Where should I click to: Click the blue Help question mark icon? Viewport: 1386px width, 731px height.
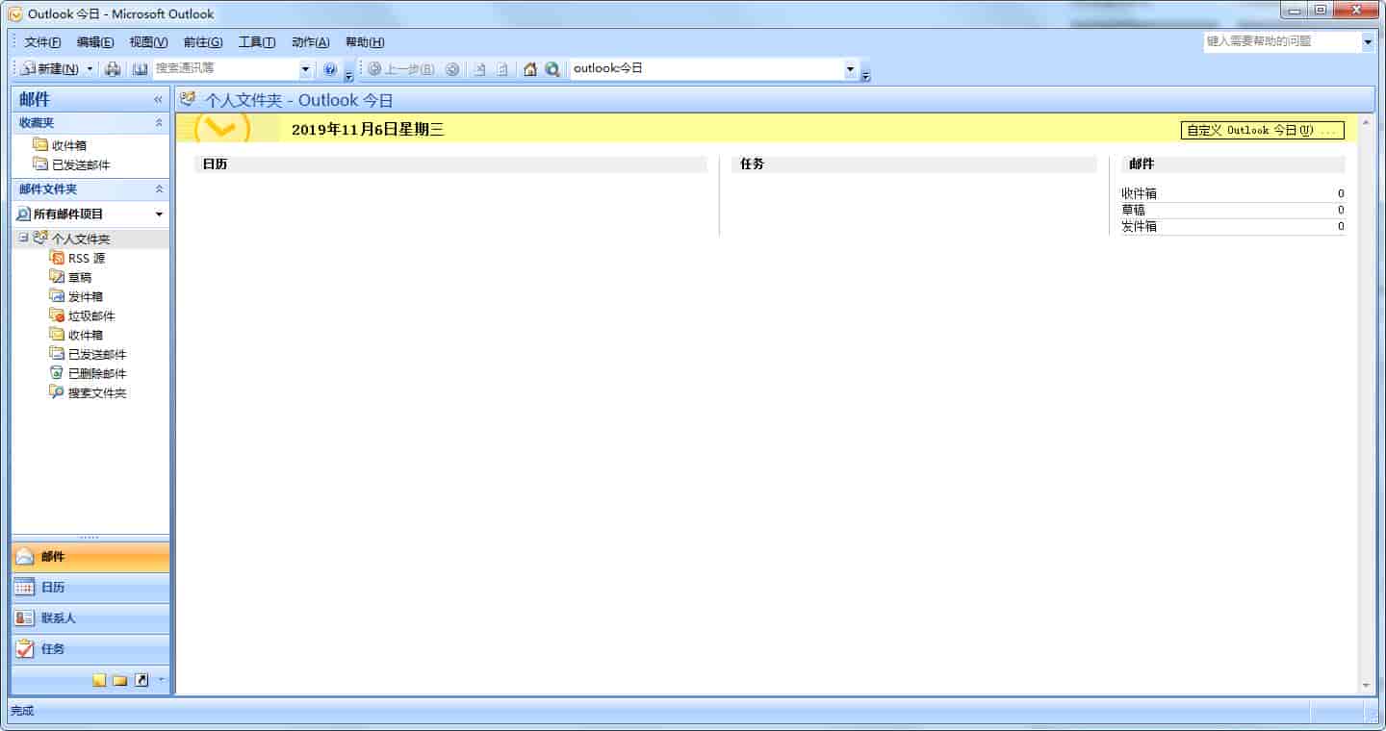coord(330,69)
